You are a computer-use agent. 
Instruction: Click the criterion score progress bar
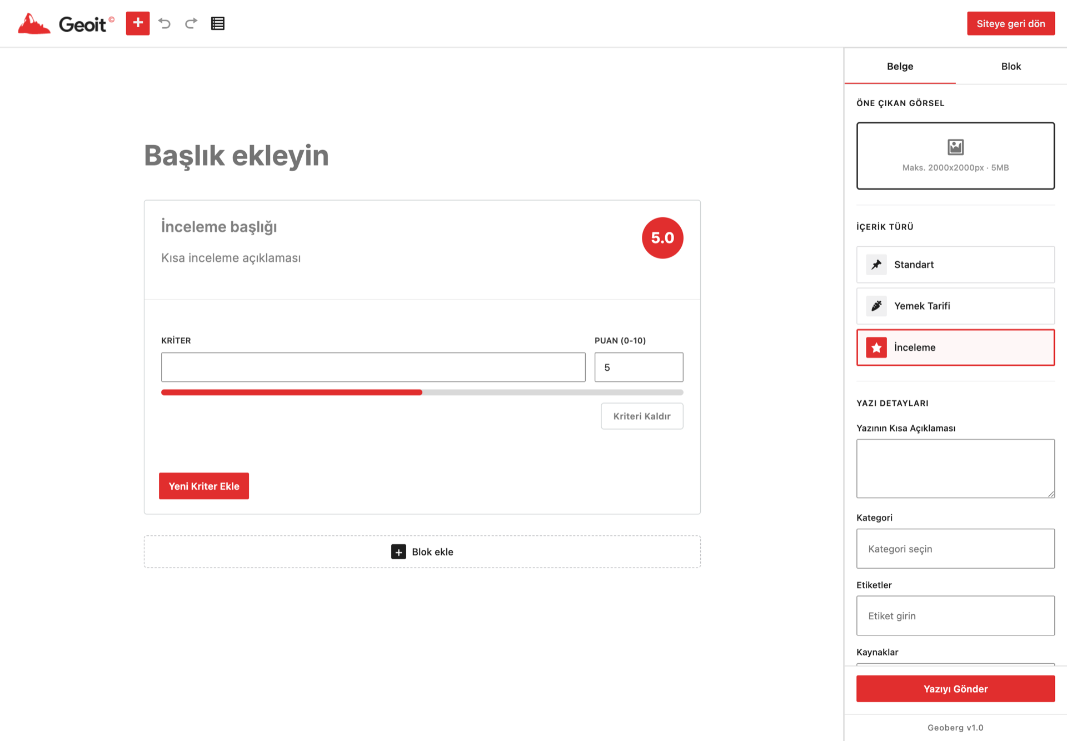[422, 392]
